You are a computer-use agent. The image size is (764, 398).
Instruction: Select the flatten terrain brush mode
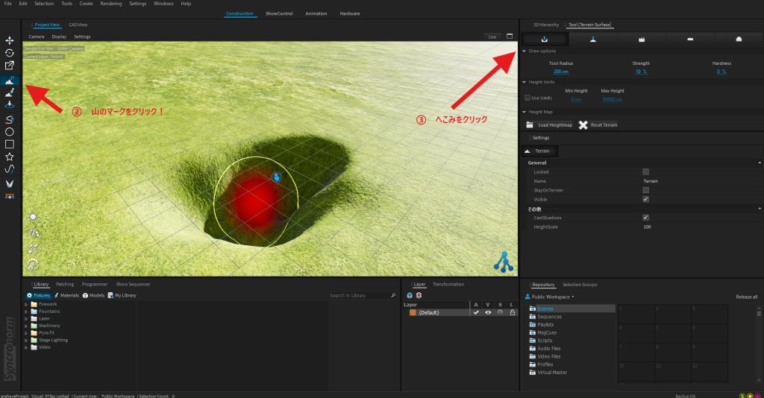click(x=689, y=39)
